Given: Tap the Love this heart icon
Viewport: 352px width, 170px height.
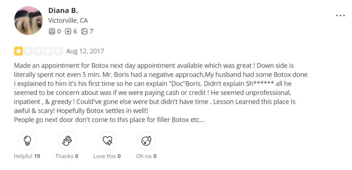Looking at the screenshot, I should (x=107, y=141).
